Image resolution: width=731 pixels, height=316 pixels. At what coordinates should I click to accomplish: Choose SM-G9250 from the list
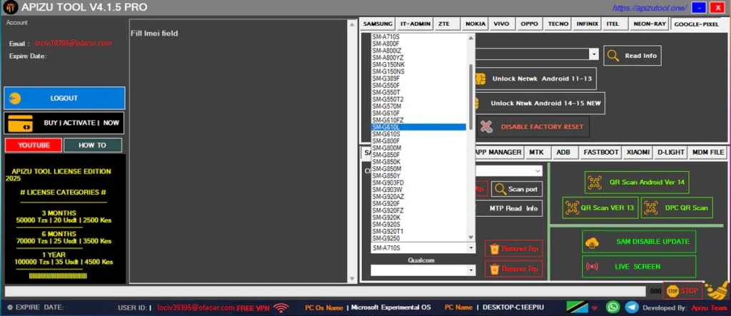click(x=418, y=238)
